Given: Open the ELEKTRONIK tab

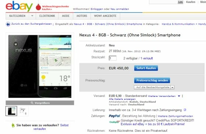Looking at the screenshot, I should point(47,16).
